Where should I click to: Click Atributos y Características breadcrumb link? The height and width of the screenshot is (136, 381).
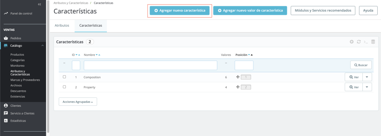click(71, 3)
